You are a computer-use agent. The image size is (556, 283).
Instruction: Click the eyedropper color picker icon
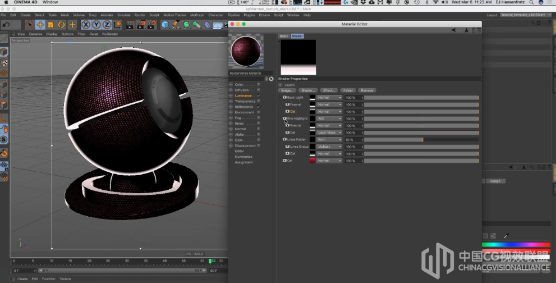506,236
